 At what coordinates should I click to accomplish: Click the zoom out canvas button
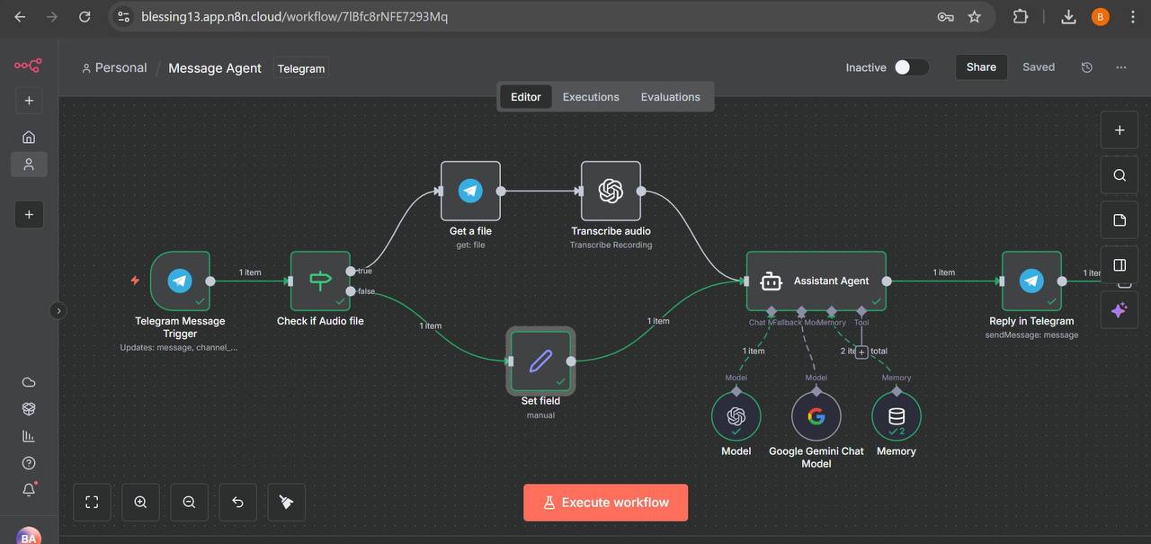pyautogui.click(x=189, y=503)
